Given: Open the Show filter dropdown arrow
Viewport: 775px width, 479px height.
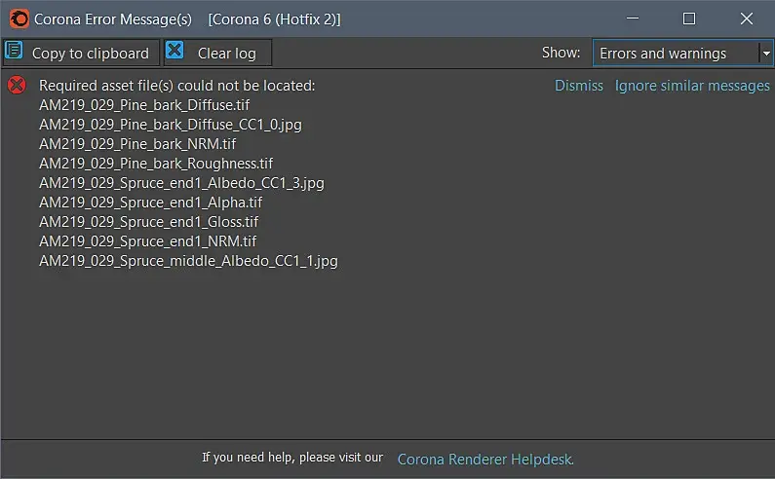Looking at the screenshot, I should coord(766,54).
